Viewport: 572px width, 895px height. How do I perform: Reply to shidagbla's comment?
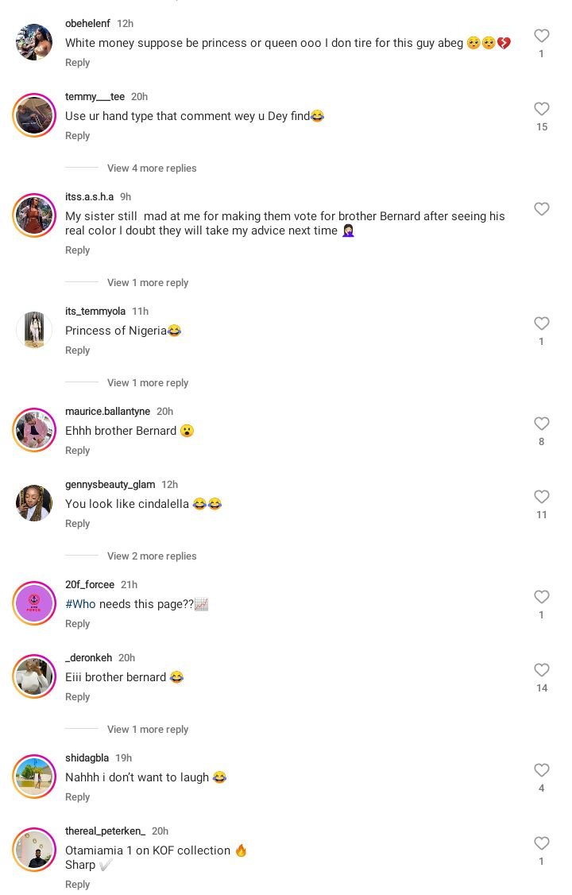coord(77,797)
